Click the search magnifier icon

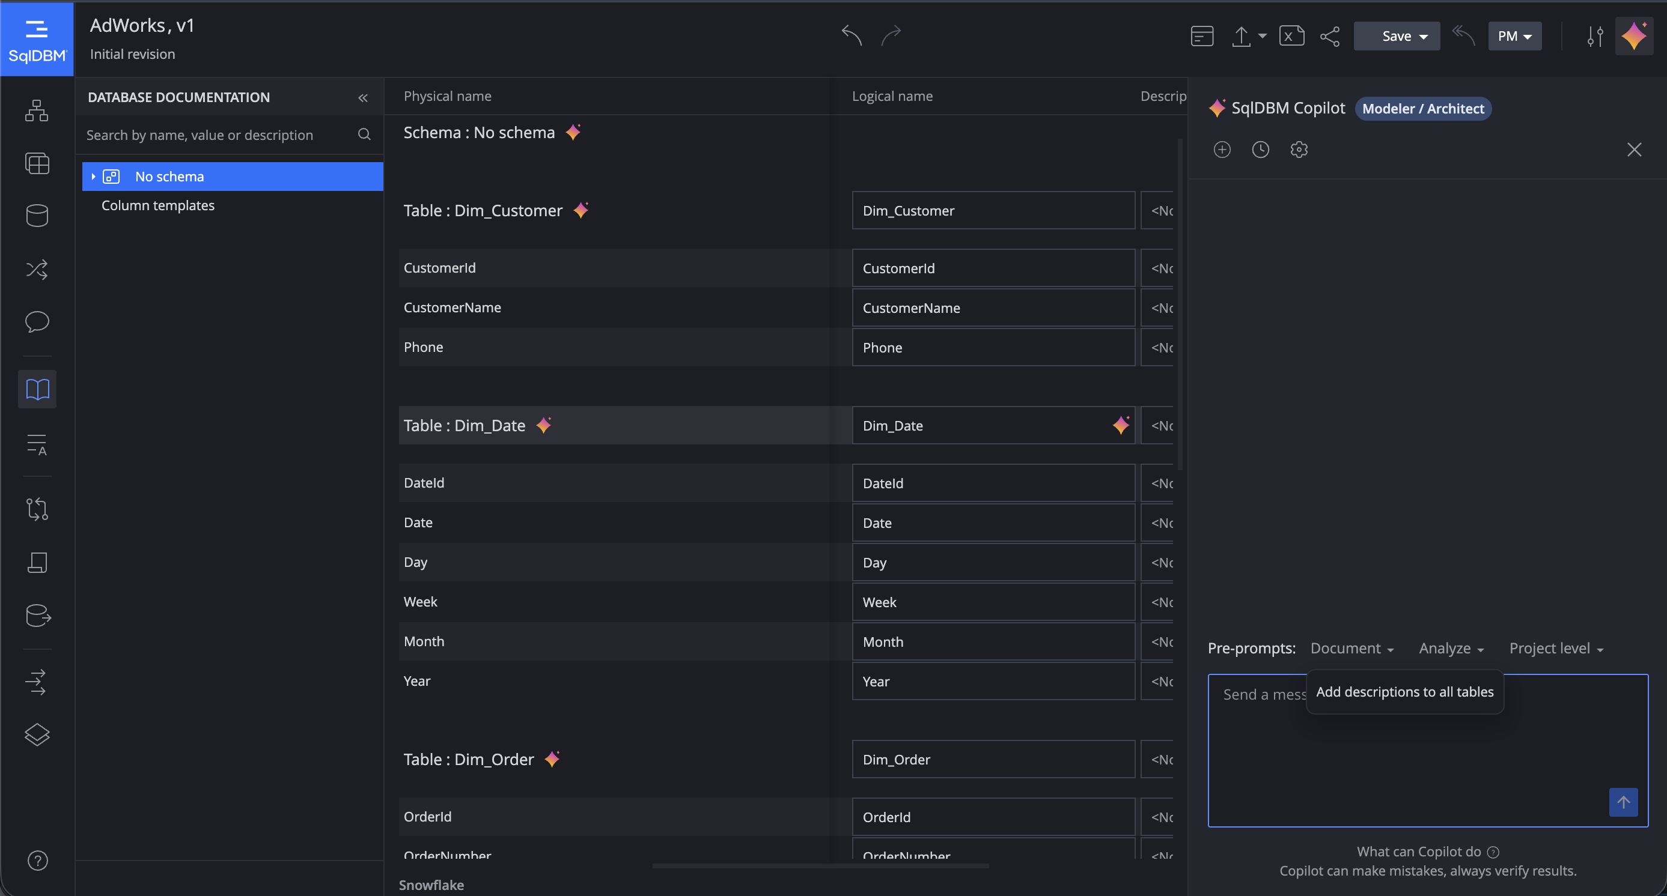[x=364, y=135]
